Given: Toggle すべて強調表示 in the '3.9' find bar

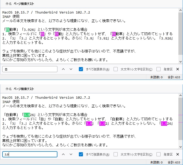Looking at the screenshot, I should (81, 154).
